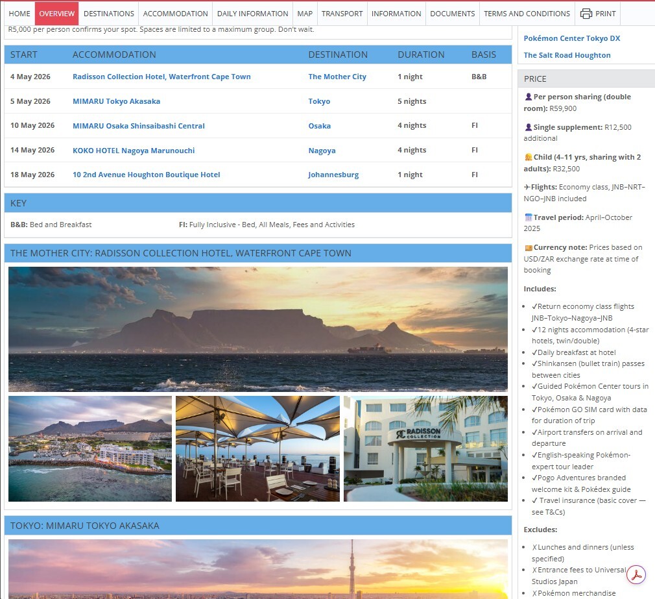
Task: Open 10 2nd Avenue Houghton Boutique Hotel link
Action: point(146,175)
